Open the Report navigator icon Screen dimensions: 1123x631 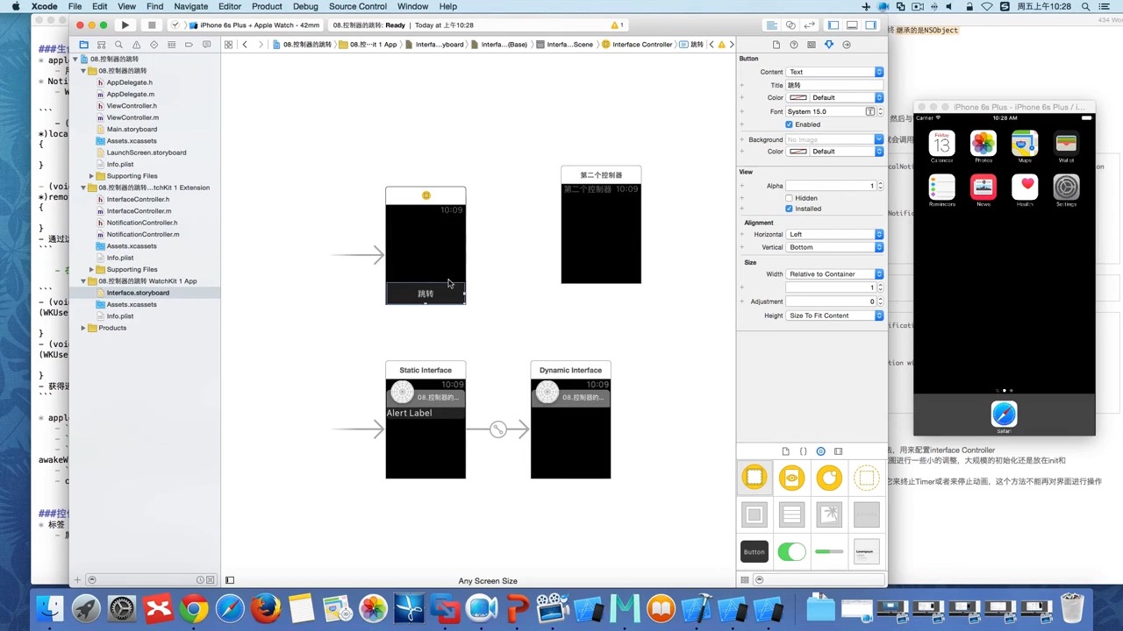pyautogui.click(x=206, y=45)
